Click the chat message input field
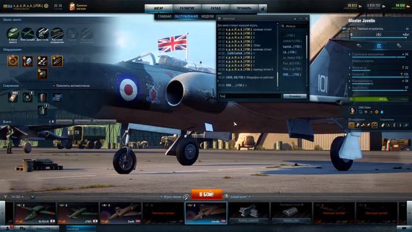Screen dimensions: 412x232 point(249,96)
